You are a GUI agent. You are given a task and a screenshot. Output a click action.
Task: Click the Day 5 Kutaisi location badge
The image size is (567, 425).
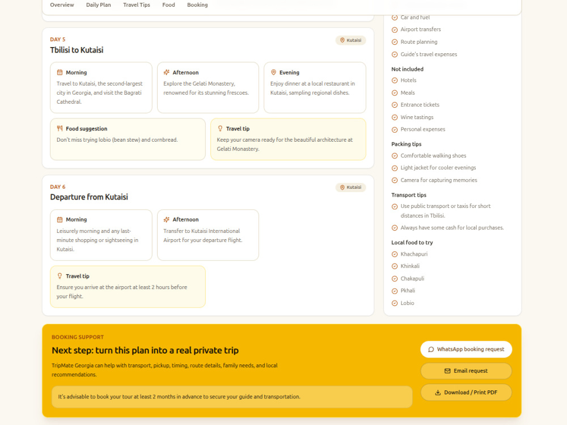(350, 40)
